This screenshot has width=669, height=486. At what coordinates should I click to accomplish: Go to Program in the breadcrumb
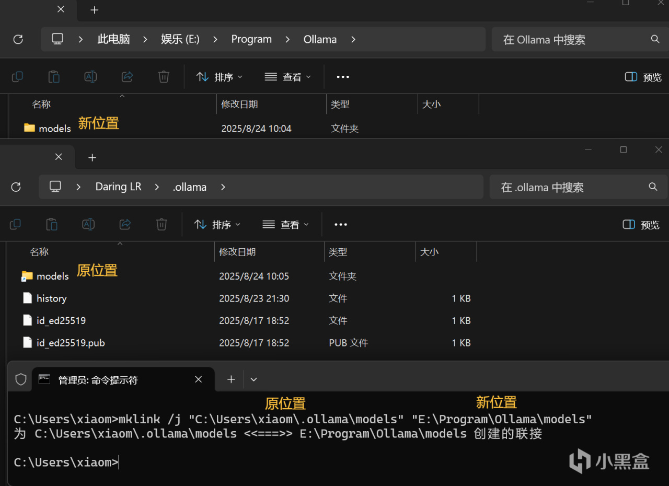click(x=251, y=39)
